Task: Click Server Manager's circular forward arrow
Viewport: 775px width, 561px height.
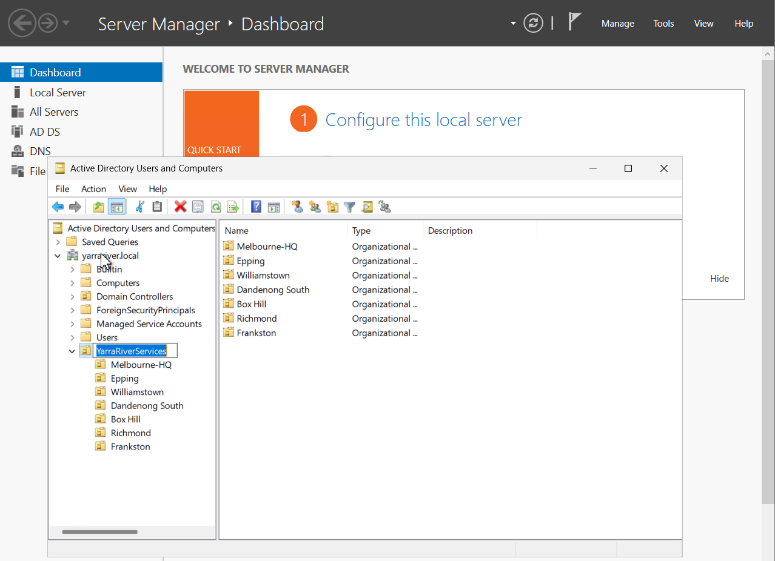Action: [x=48, y=24]
